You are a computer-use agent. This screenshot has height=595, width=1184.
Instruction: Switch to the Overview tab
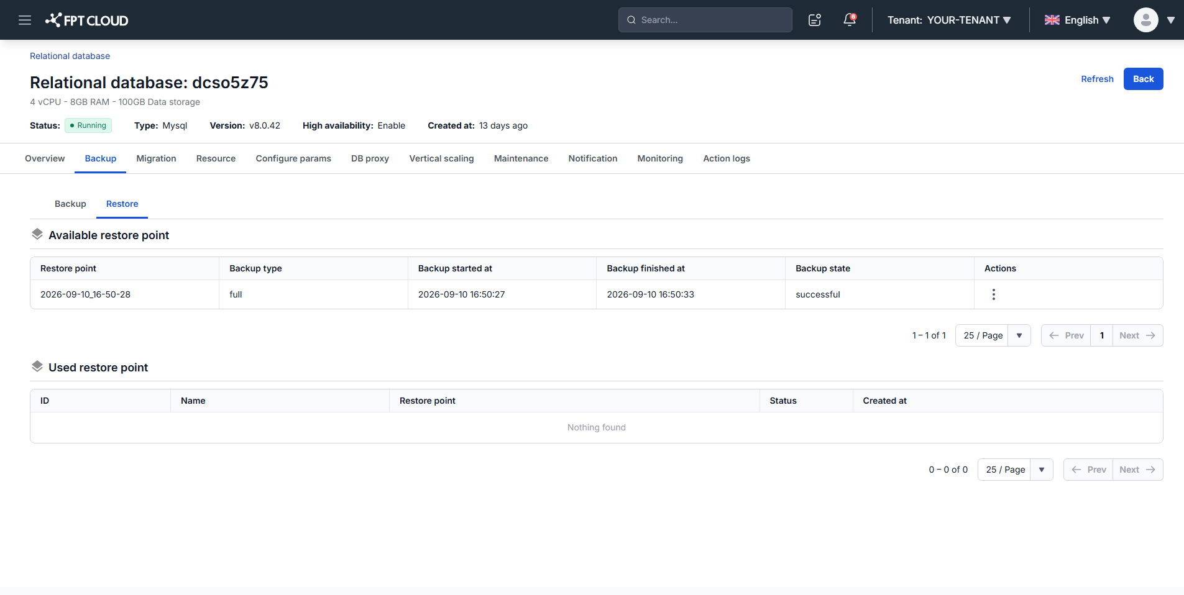[x=45, y=158]
